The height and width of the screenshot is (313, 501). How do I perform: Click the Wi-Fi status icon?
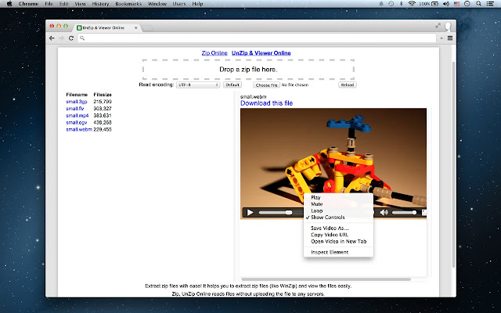pyautogui.click(x=412, y=4)
